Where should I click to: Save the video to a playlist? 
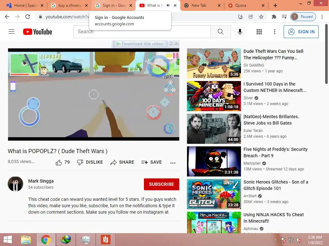click(x=151, y=162)
